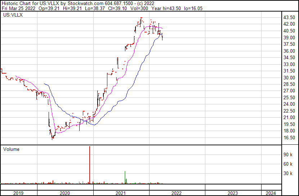Click the 2019 year label on time axis

pyautogui.click(x=18, y=193)
